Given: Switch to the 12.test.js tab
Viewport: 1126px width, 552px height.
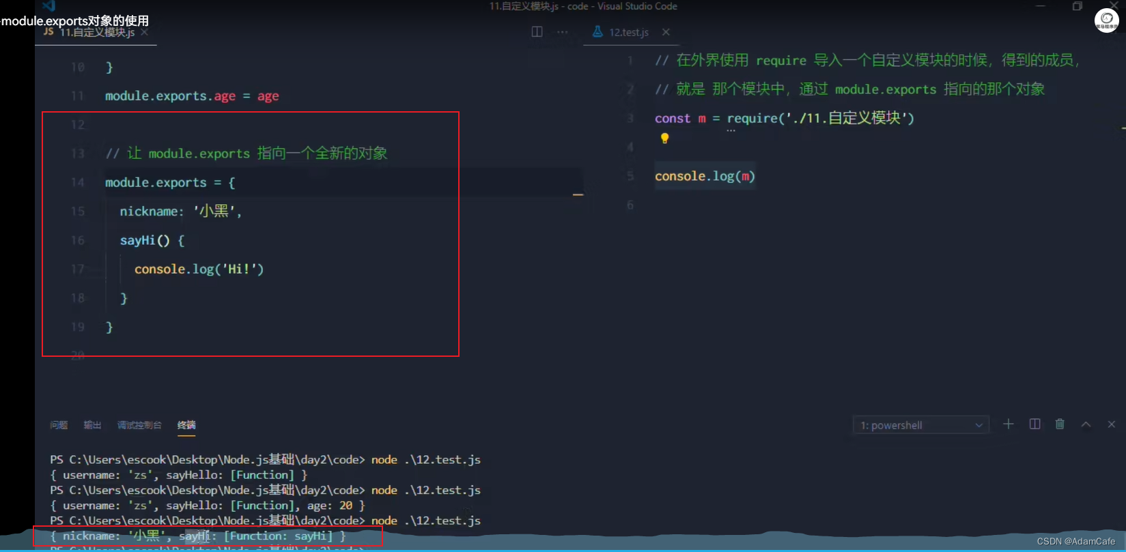Looking at the screenshot, I should pos(628,32).
